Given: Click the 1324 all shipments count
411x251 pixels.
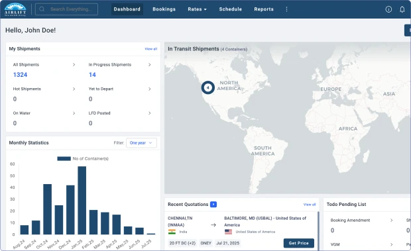Looking at the screenshot, I should 20,75.
